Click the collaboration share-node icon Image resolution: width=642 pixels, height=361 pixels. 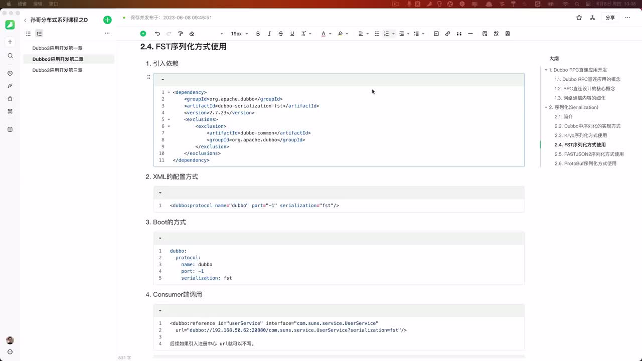592,18
